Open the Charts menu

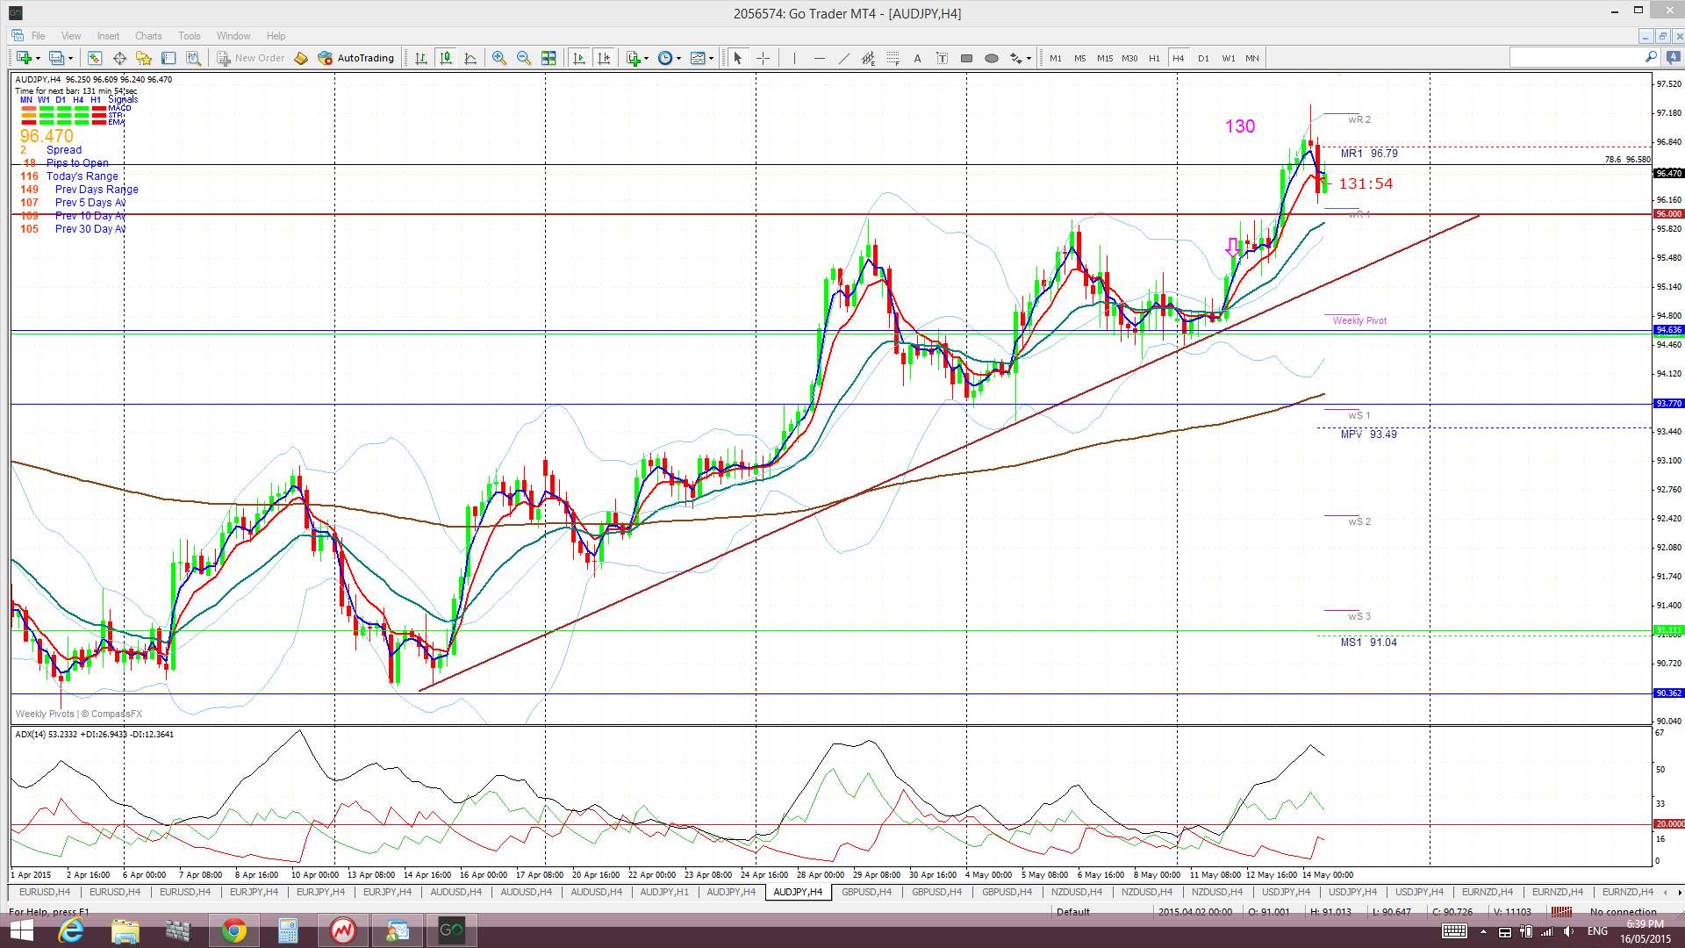tap(147, 36)
